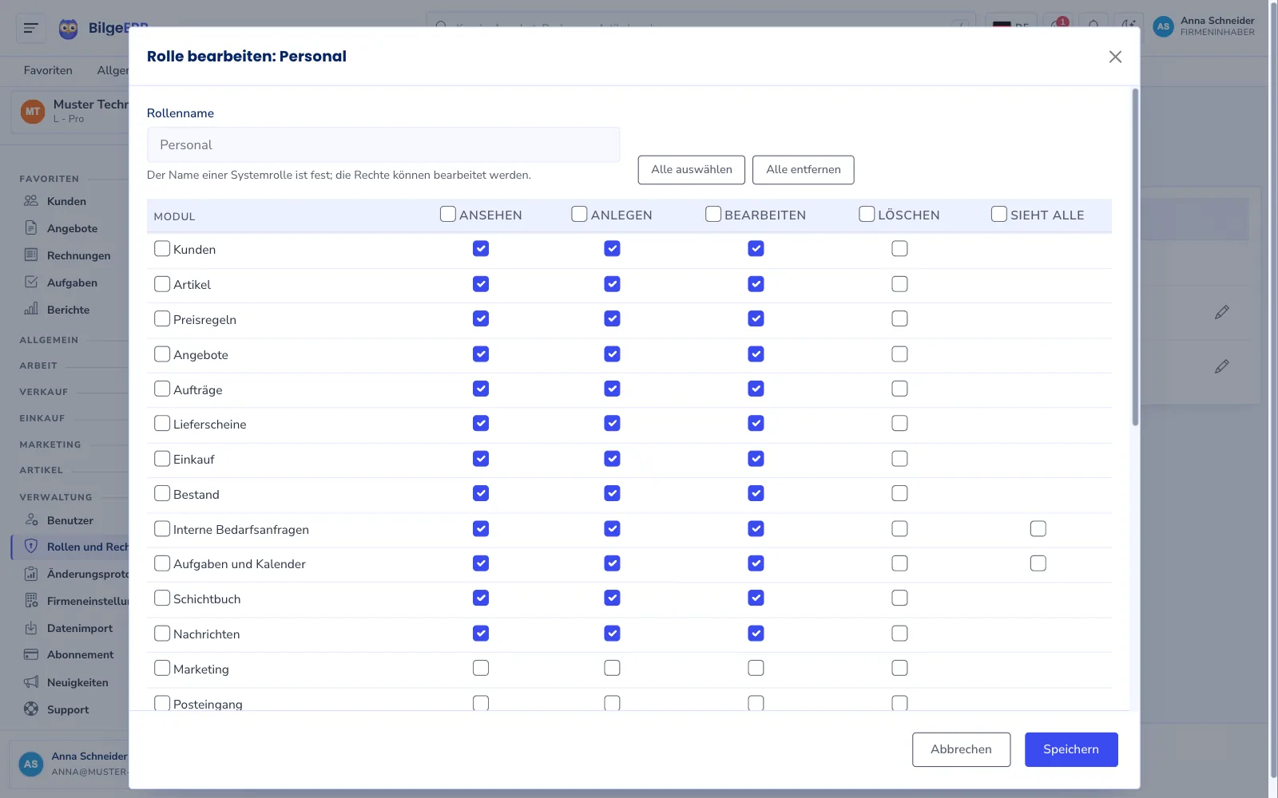Toggle the LÖSCHEN column header checkbox
The width and height of the screenshot is (1278, 798).
click(x=867, y=214)
